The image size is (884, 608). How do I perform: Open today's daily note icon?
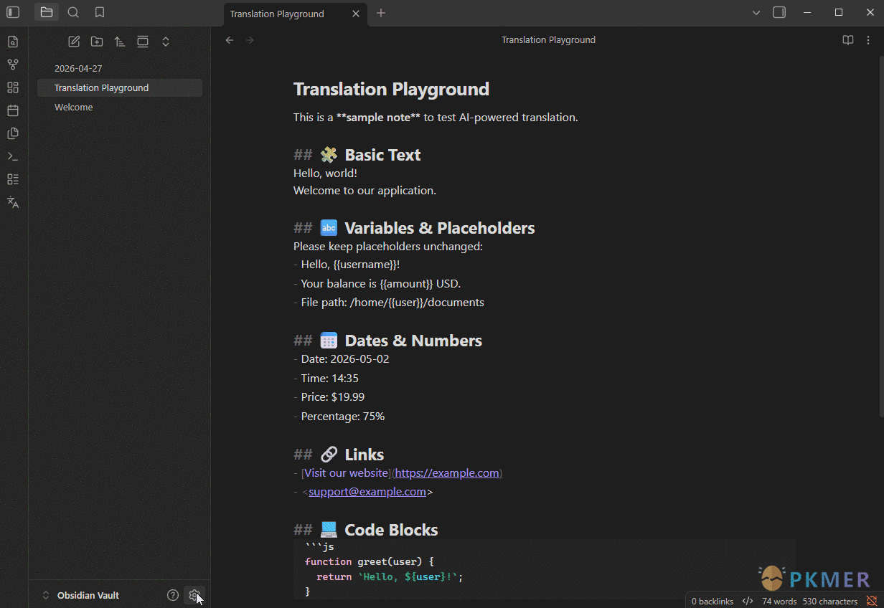click(13, 110)
